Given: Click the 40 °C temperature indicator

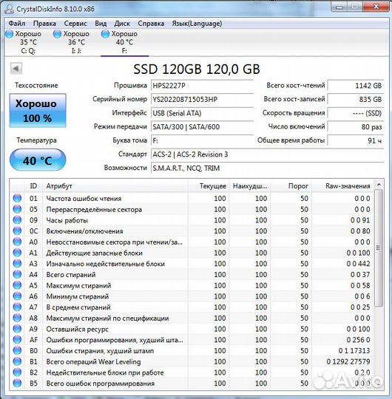Looking at the screenshot, I should [x=38, y=160].
